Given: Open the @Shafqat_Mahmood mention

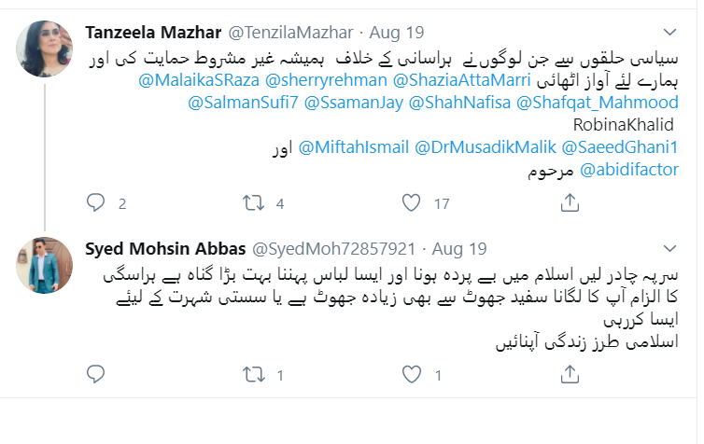Looking at the screenshot, I should [598, 103].
